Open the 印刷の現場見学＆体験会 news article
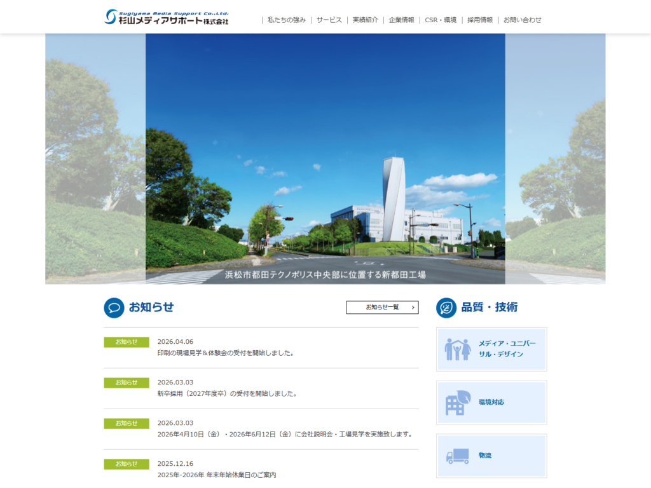The height and width of the screenshot is (488, 651). pos(226,353)
